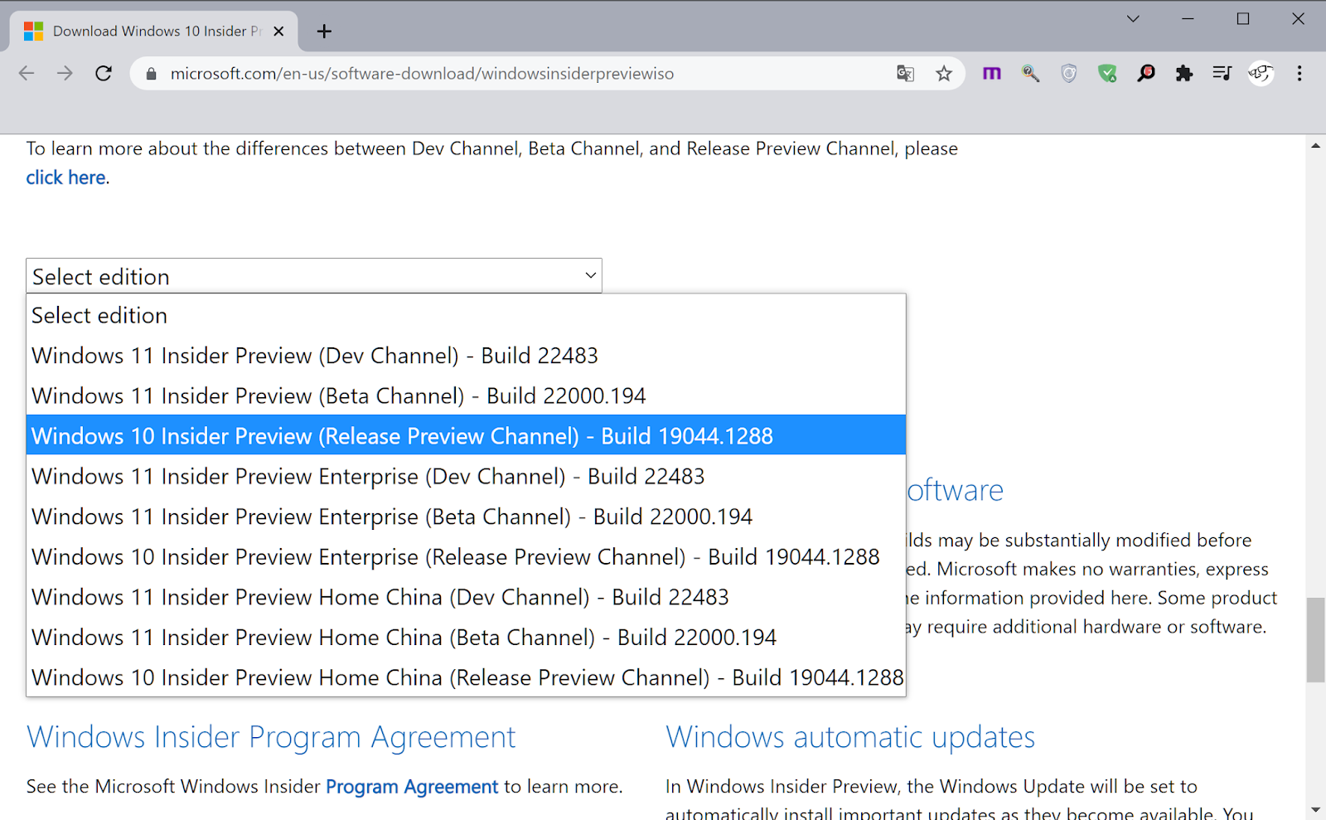The width and height of the screenshot is (1326, 820).
Task: Click the address bar URL
Action: (422, 74)
